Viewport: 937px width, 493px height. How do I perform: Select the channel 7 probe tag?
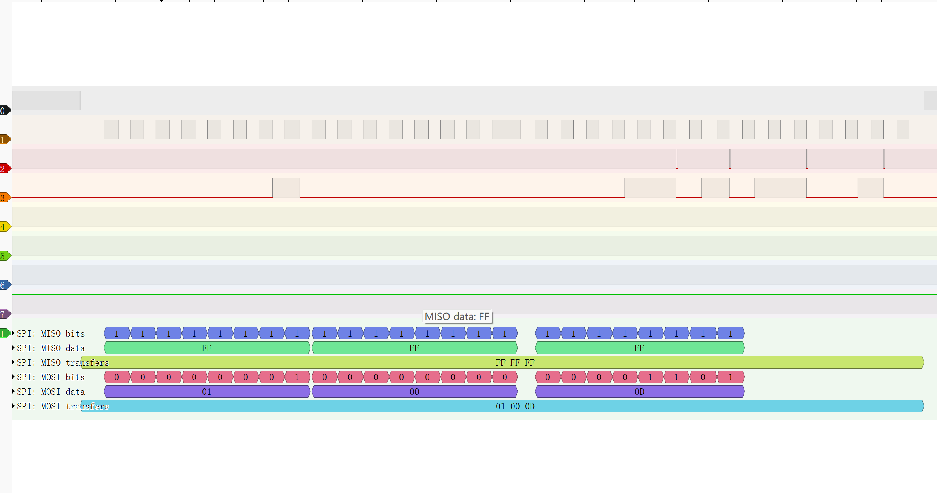[4, 314]
